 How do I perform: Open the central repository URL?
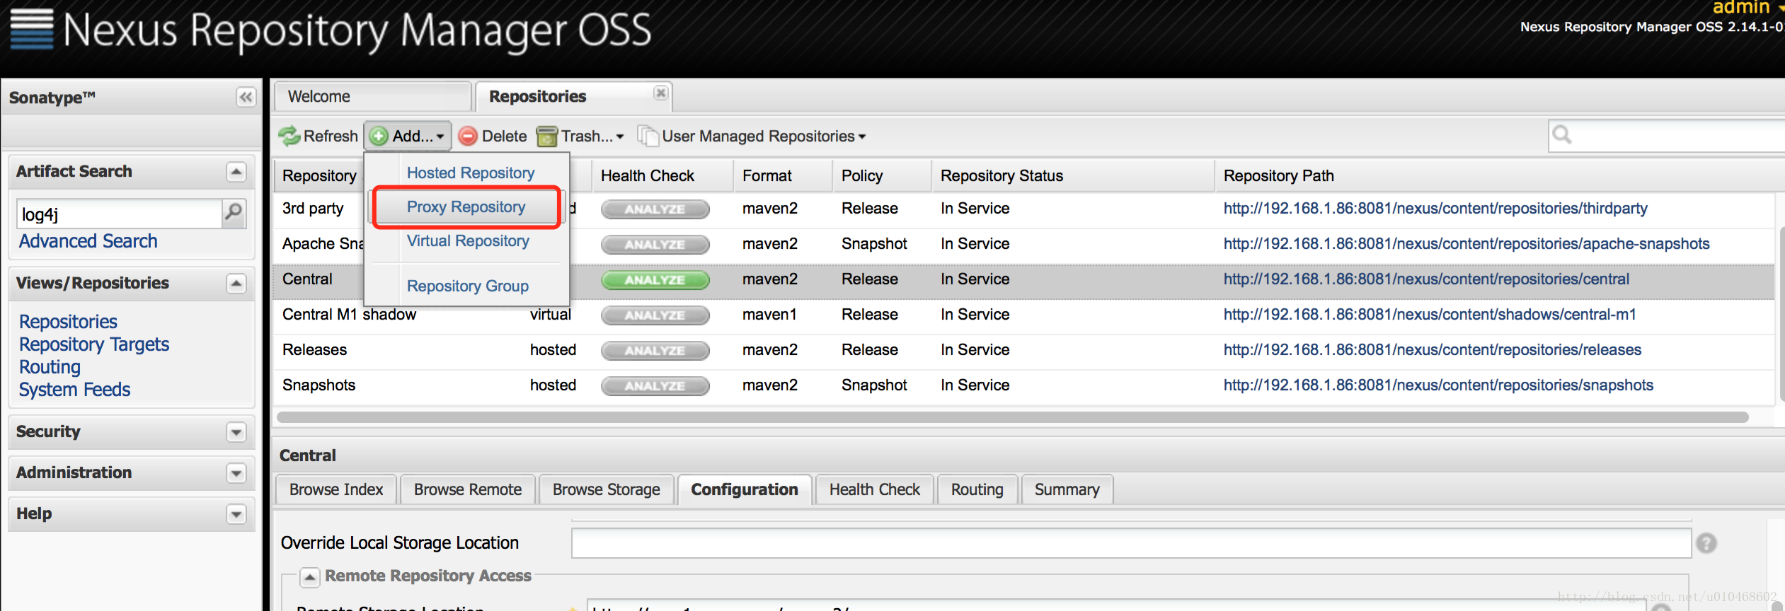(x=1426, y=279)
